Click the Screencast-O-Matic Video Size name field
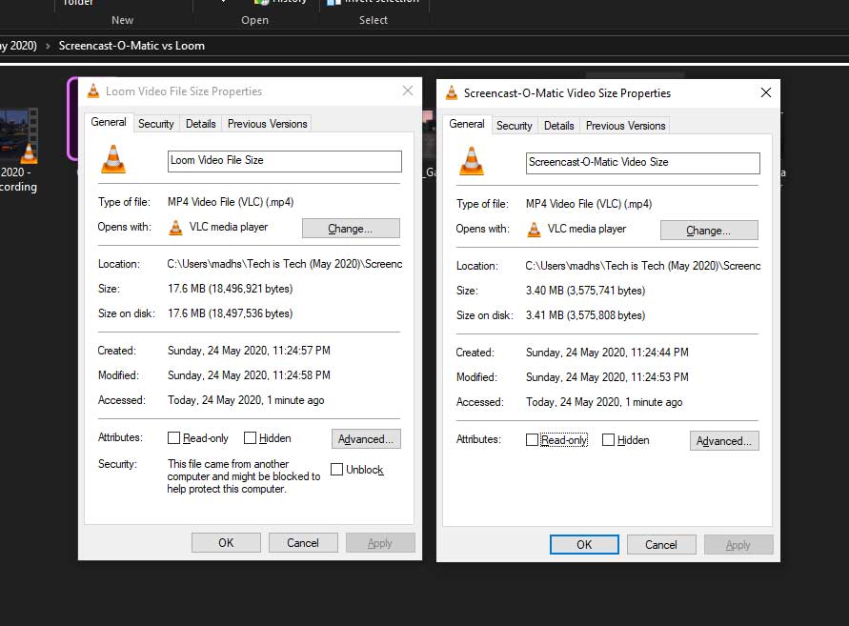 (x=643, y=163)
